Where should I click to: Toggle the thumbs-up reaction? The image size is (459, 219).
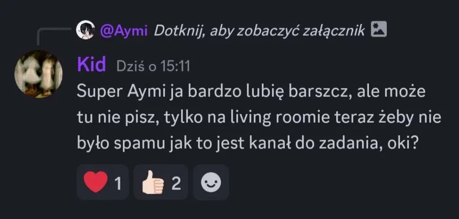coord(160,182)
